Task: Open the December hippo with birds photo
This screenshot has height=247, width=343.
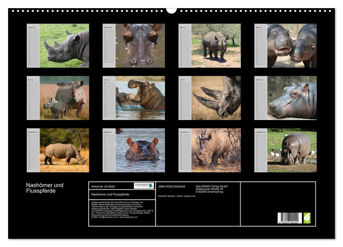Action: (x=292, y=150)
